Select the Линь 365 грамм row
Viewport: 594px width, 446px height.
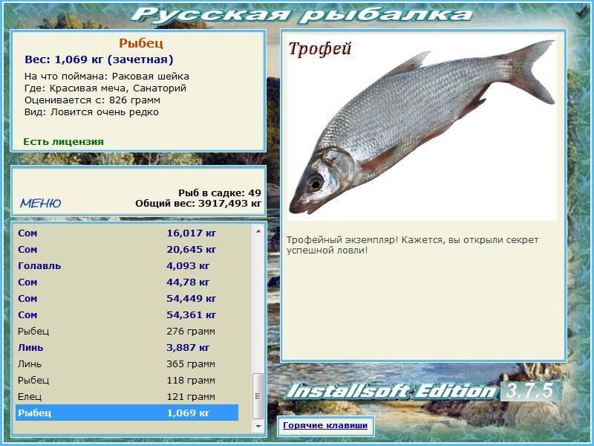coord(127,363)
